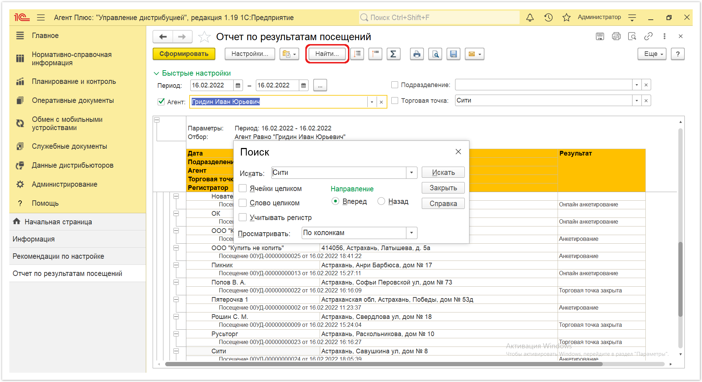This screenshot has width=702, height=382.
Task: Click Справка button in search dialog
Action: click(x=443, y=204)
